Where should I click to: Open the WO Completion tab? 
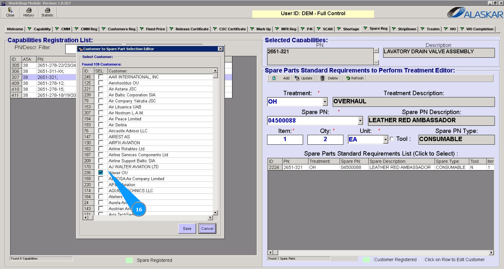(x=477, y=29)
